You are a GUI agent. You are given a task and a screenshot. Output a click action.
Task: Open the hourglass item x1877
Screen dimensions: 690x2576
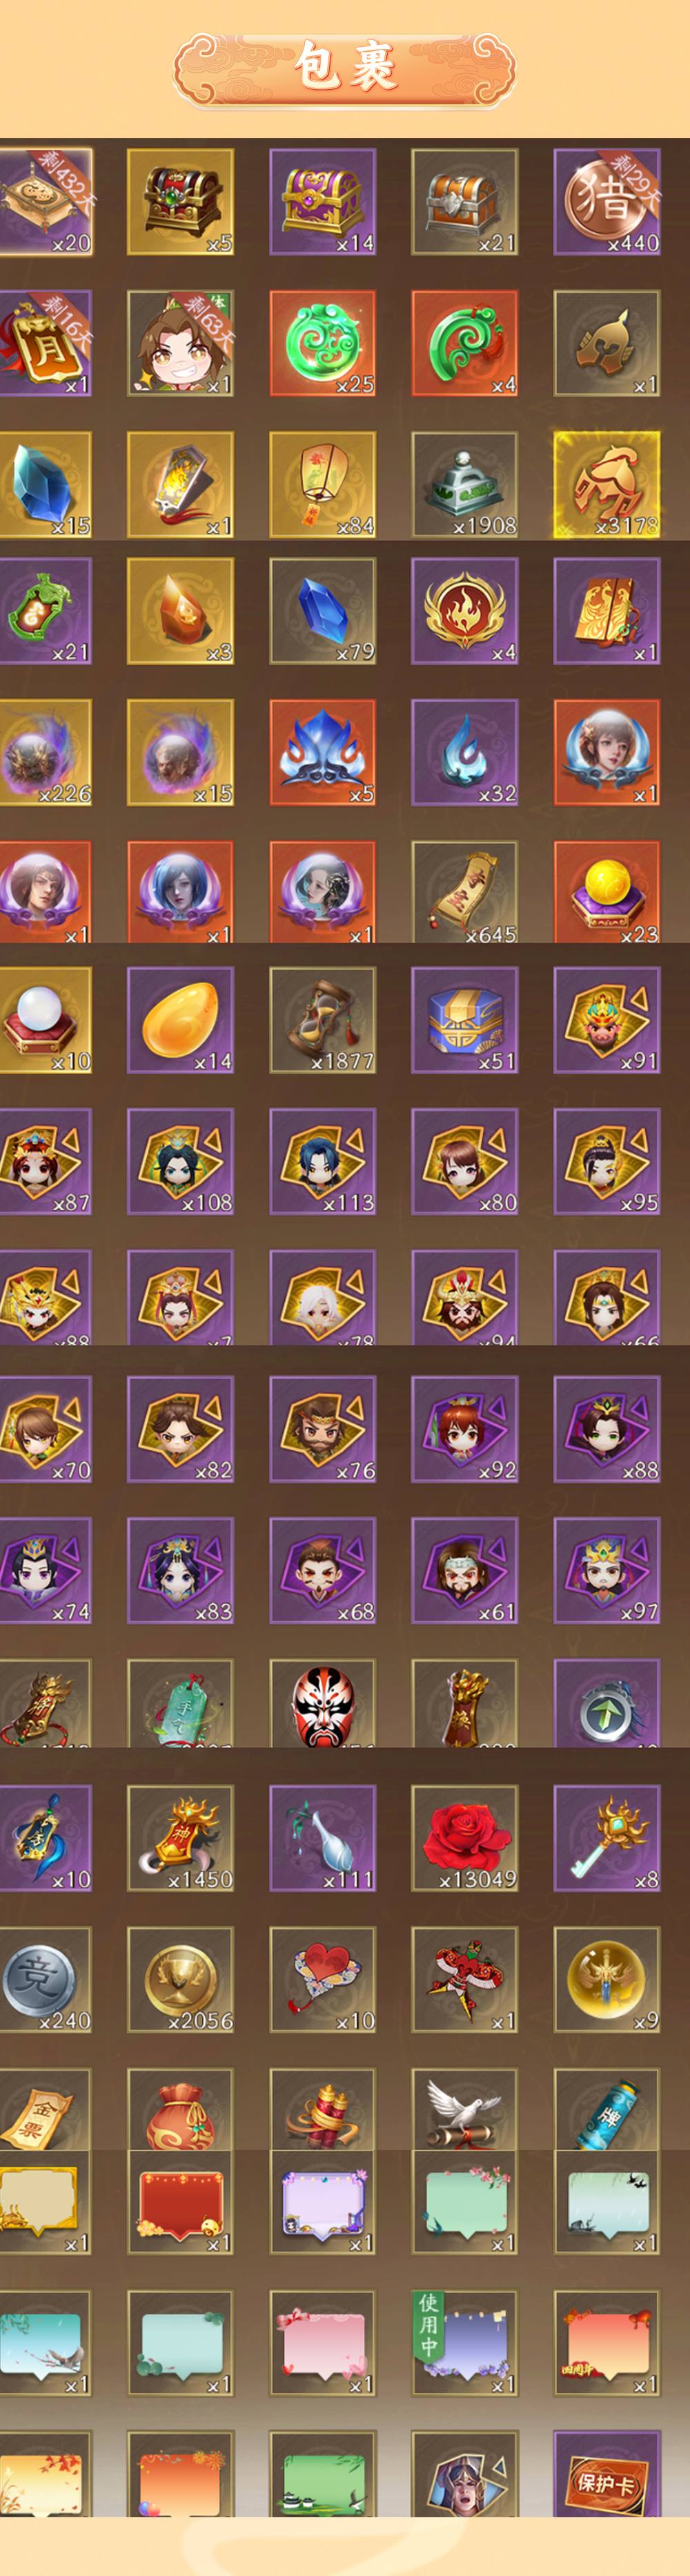(x=322, y=1020)
